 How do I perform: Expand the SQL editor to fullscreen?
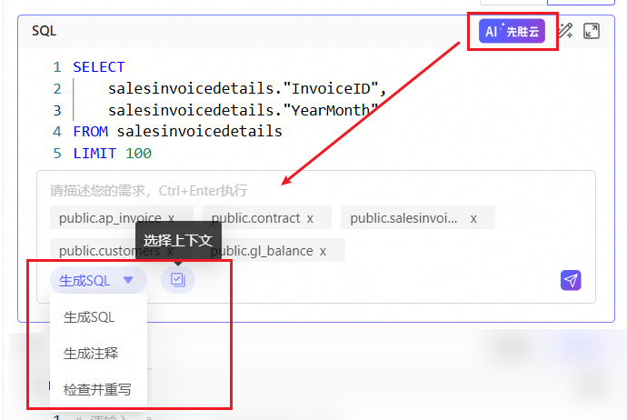tap(592, 32)
